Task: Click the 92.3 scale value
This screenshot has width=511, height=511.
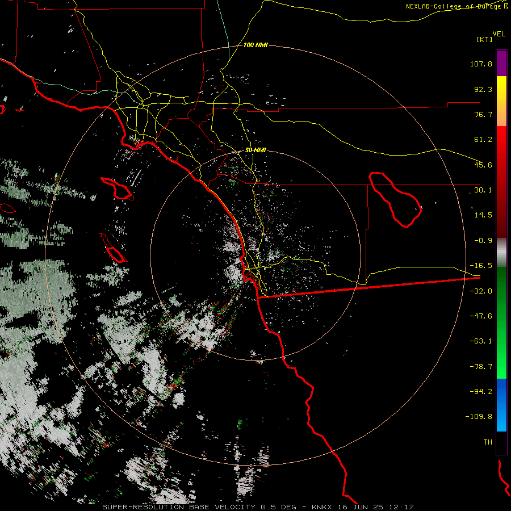Action: point(483,89)
